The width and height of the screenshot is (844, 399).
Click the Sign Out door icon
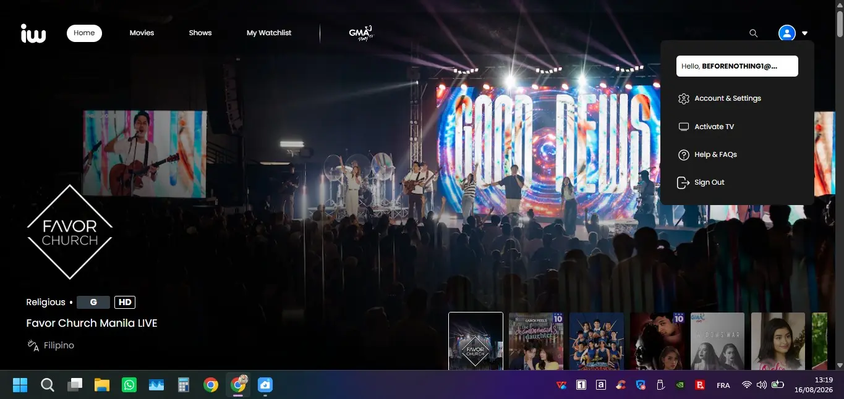click(x=683, y=183)
